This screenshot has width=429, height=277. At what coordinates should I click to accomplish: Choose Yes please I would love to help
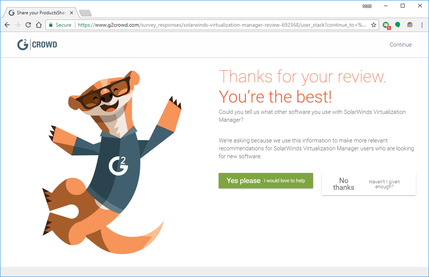pos(266,180)
